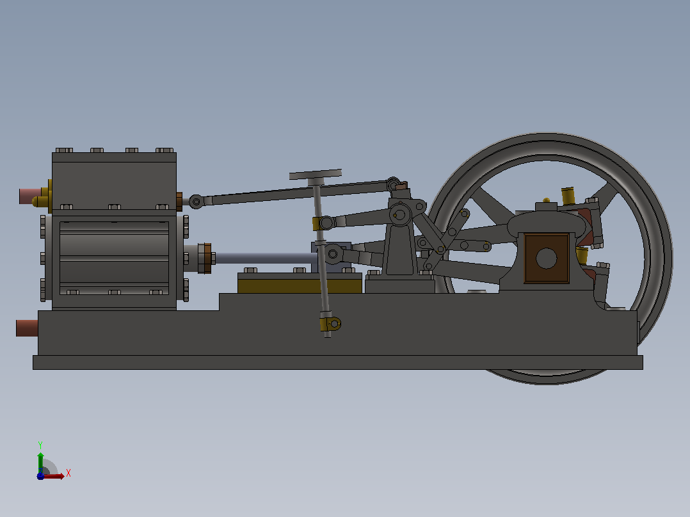Click the rocker pivot circle on the pedestal

click(x=400, y=216)
